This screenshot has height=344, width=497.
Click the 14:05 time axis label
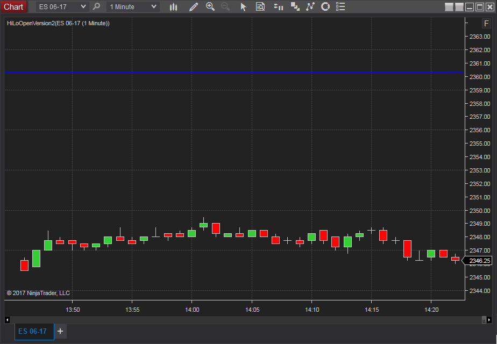click(x=252, y=310)
